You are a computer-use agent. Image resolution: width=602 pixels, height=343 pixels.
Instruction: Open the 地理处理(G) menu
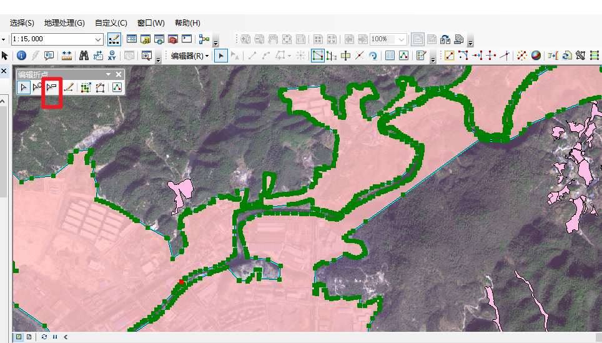64,23
